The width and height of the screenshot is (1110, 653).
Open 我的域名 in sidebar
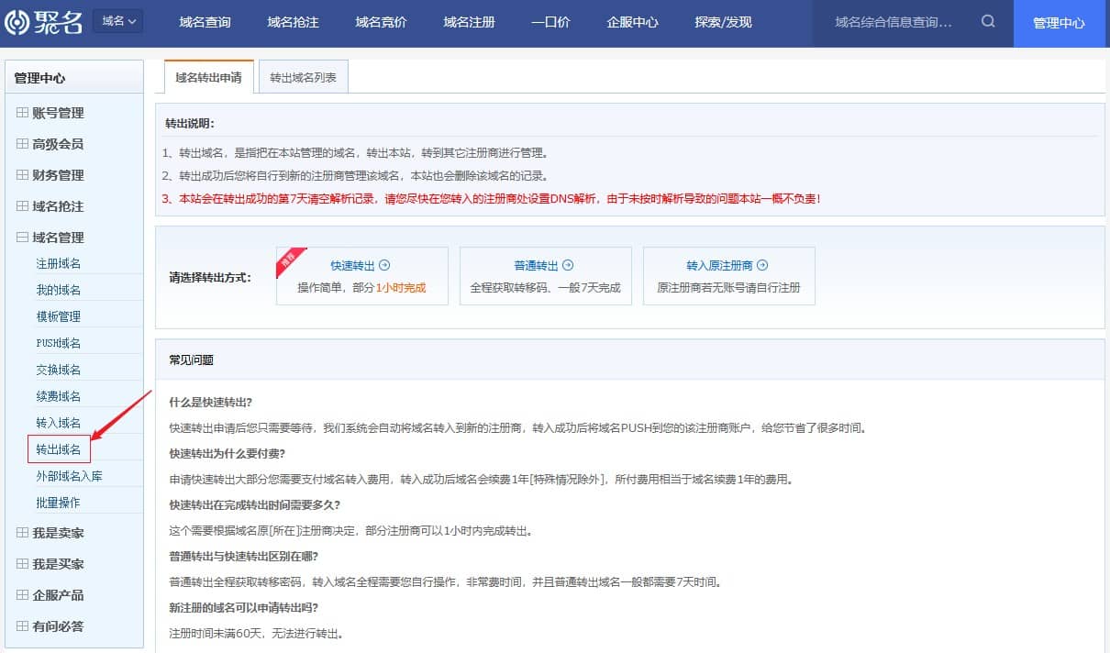click(59, 290)
